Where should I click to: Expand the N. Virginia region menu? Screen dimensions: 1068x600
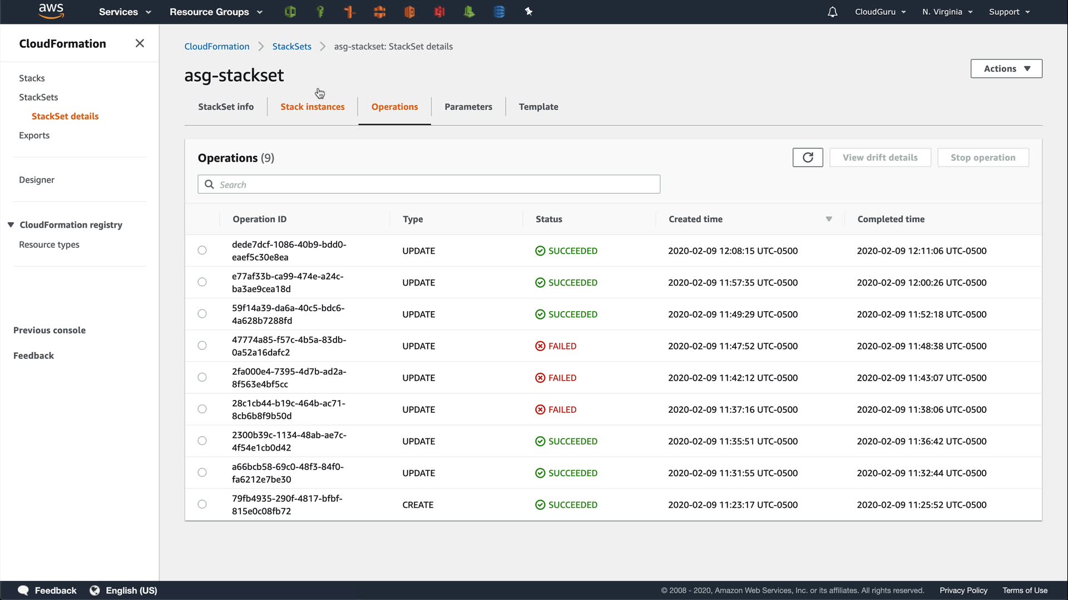click(x=947, y=12)
